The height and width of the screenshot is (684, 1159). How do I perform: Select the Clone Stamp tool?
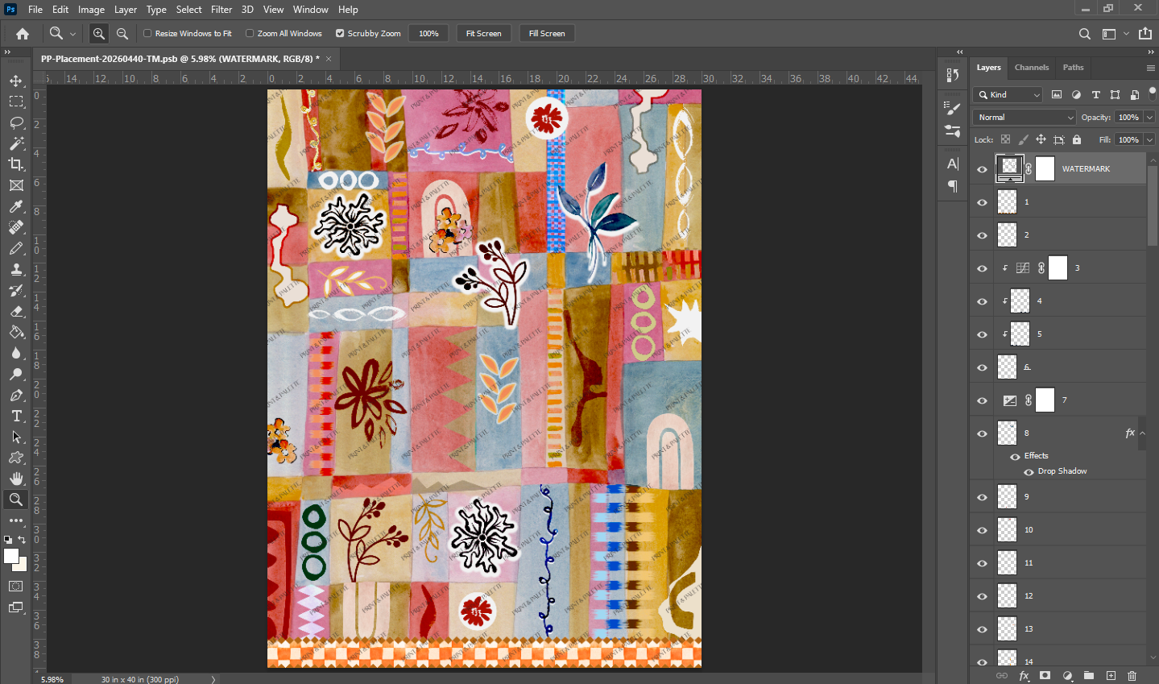16,269
